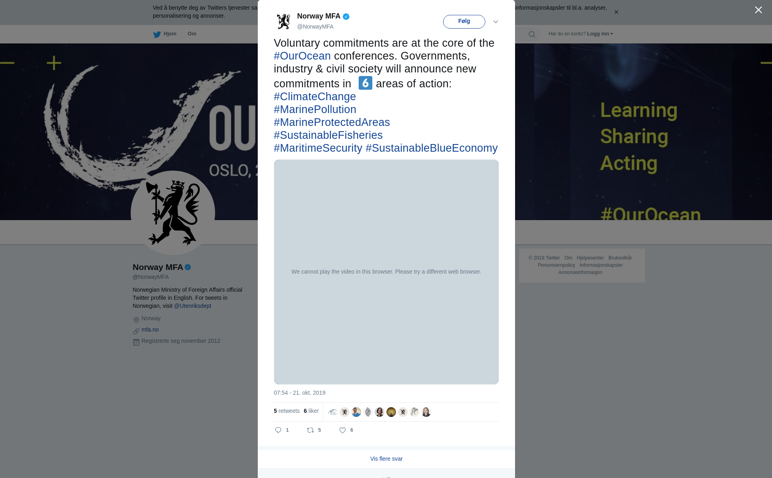Follow Norway MFA with Følg button
The width and height of the screenshot is (772, 478).
(x=464, y=22)
